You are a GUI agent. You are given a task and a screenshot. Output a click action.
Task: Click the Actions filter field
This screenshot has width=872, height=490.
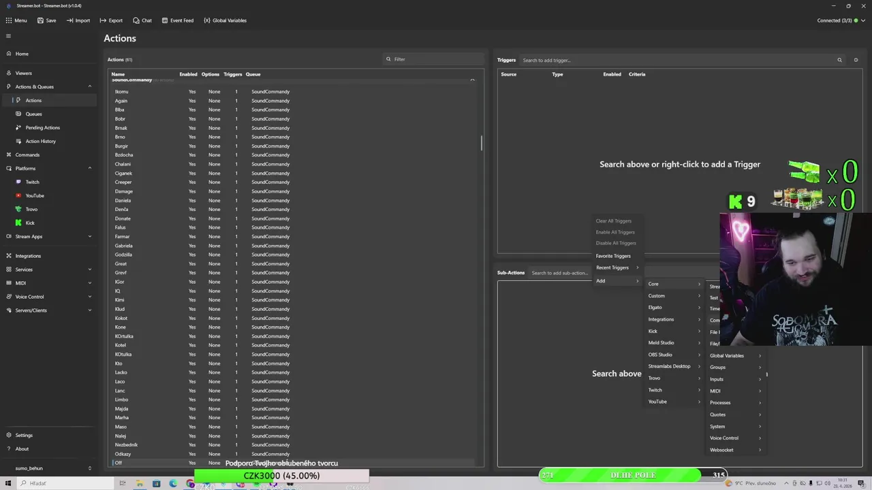coord(433,59)
